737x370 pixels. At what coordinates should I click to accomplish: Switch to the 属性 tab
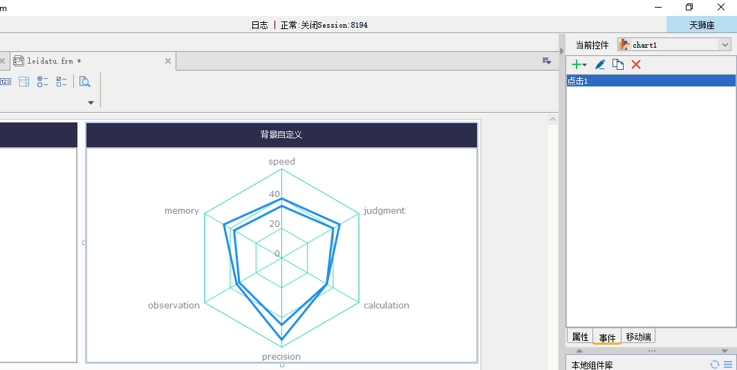[x=580, y=337]
